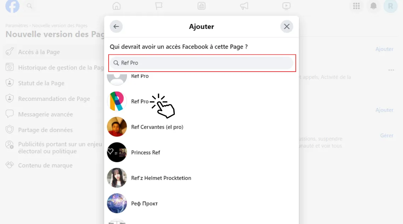Screen dimensions: 403x224
Task: Click the top Ajouter link behind dialog
Action: point(384,49)
